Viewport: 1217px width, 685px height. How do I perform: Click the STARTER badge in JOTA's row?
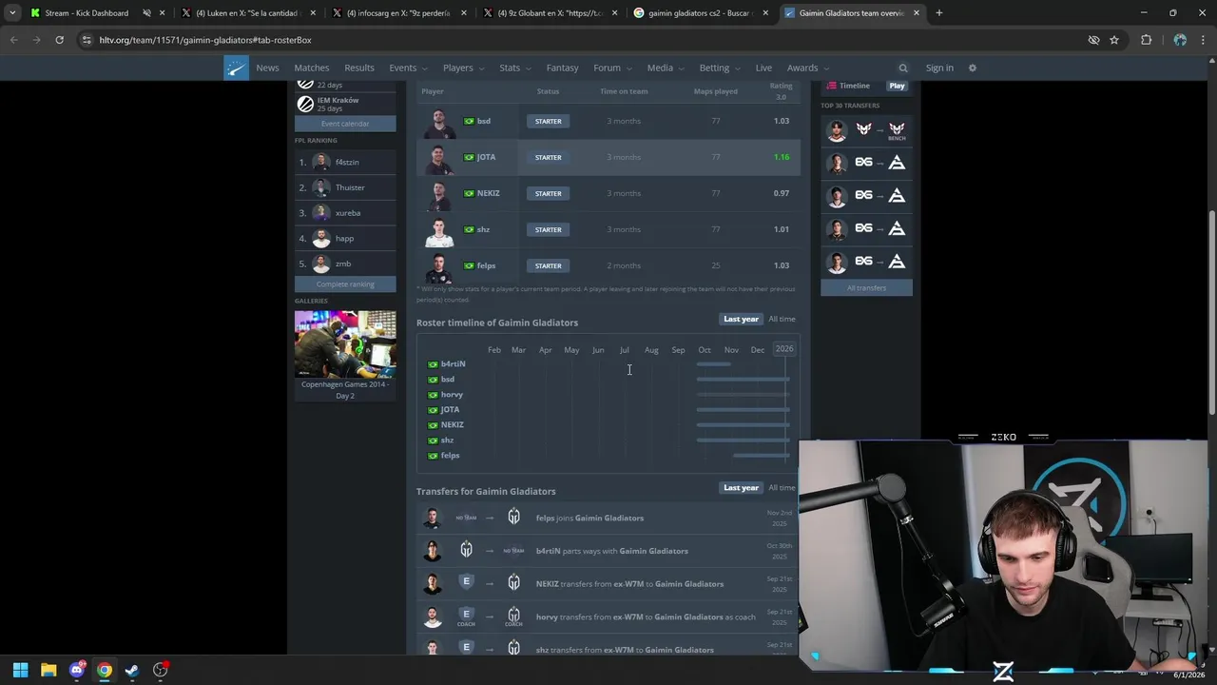[548, 157]
